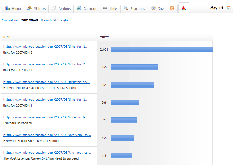Click the Spy eye icon
This screenshot has width=235, height=165.
[153, 8]
